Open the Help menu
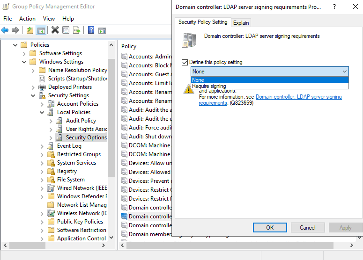Image resolution: width=363 pixels, height=260 pixels. coord(68,19)
